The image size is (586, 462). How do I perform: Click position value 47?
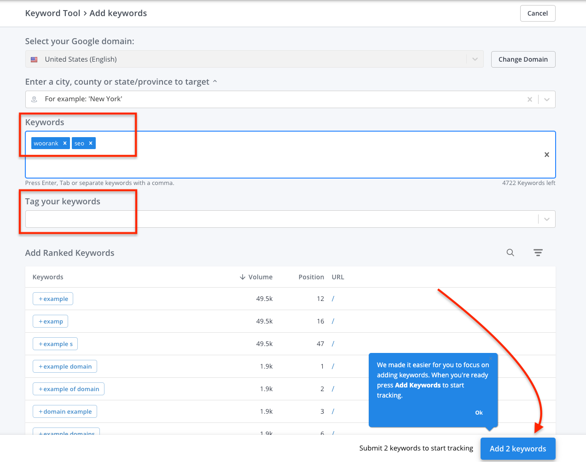pos(320,344)
